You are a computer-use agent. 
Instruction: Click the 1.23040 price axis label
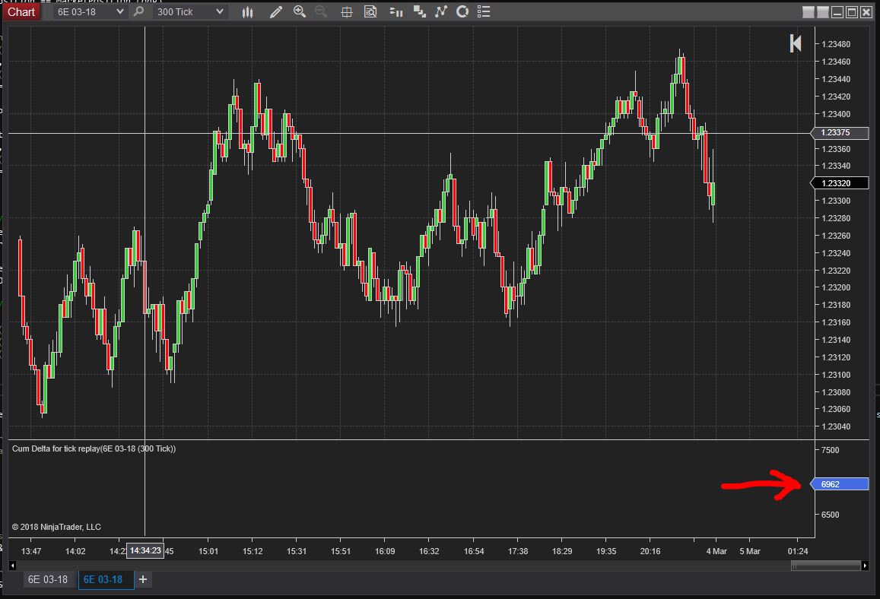pos(836,426)
